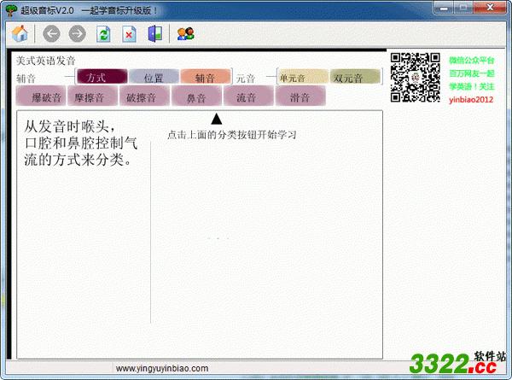
Task: Click the back arrow toolbar button
Action: [x=51, y=33]
